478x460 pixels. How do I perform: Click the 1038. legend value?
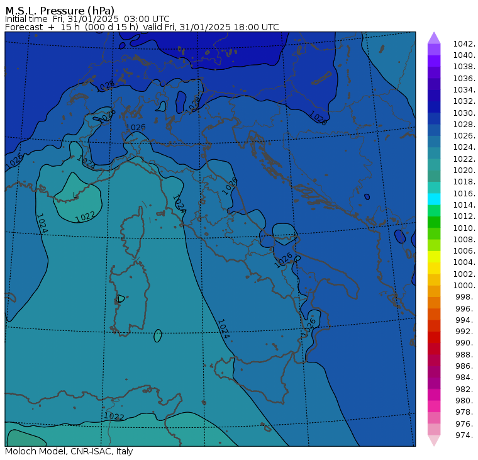464,67
